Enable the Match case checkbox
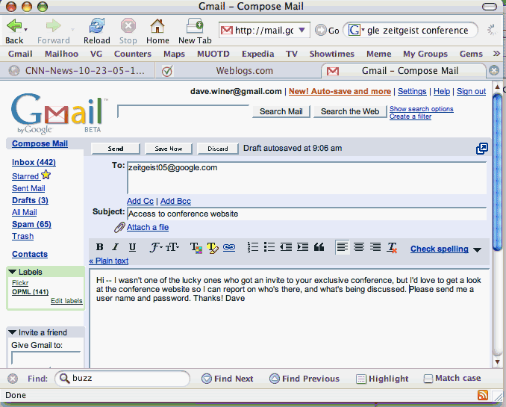This screenshot has height=407, width=506. (428, 379)
